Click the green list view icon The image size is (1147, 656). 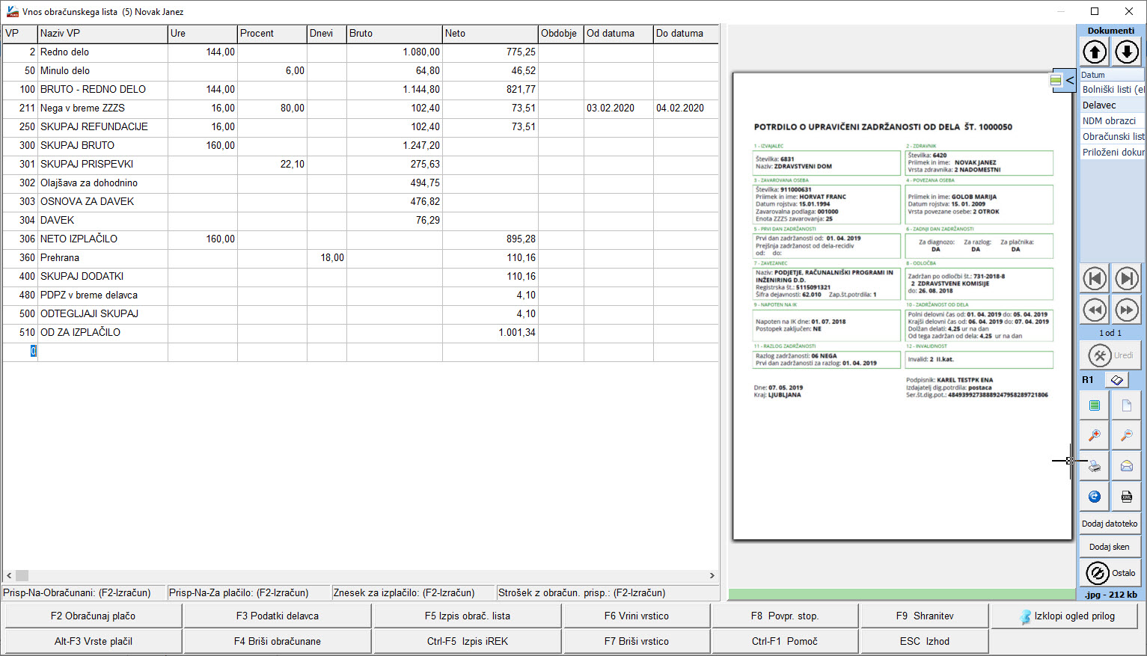[x=1095, y=405]
